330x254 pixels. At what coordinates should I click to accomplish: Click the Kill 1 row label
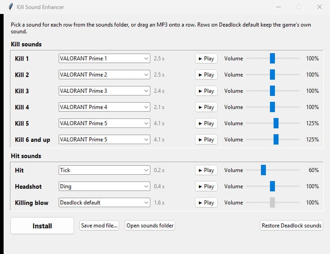[x=22, y=59]
